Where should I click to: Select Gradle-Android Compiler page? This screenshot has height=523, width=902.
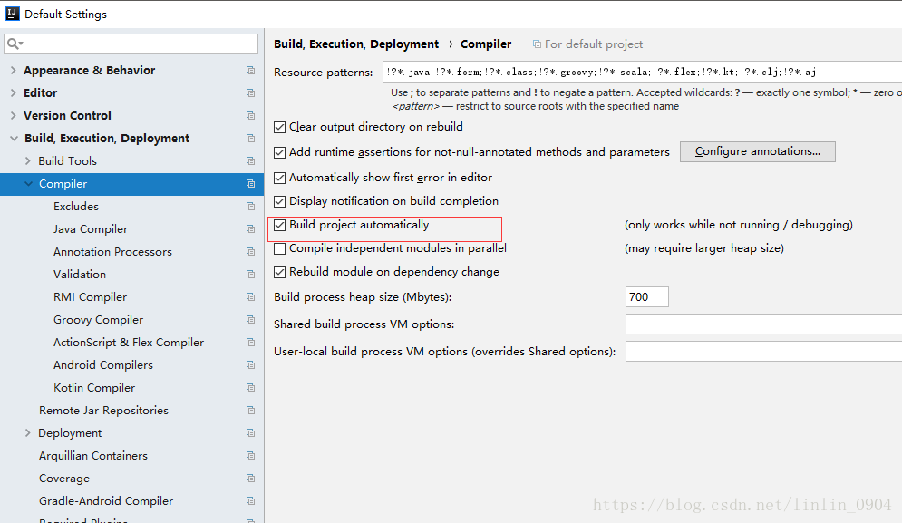coord(106,501)
